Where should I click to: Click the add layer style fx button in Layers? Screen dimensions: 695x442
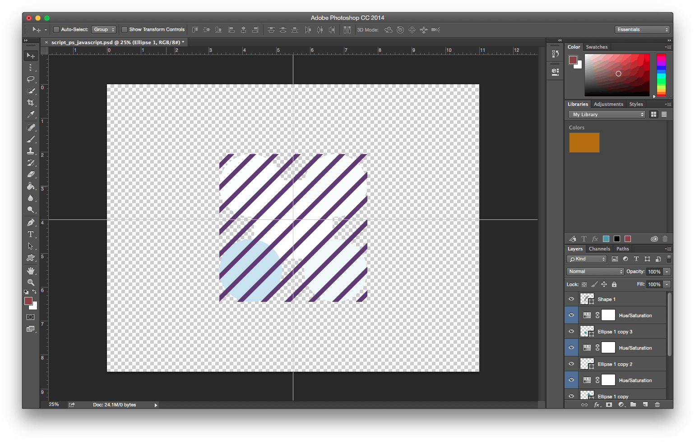[597, 405]
